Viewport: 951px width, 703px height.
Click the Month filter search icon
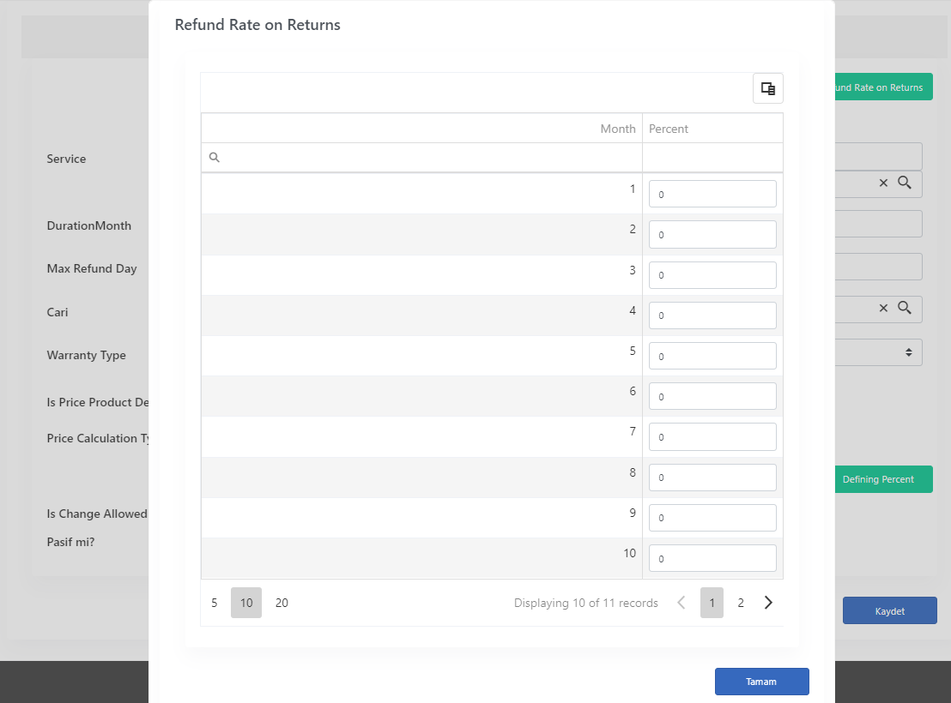[x=214, y=158]
